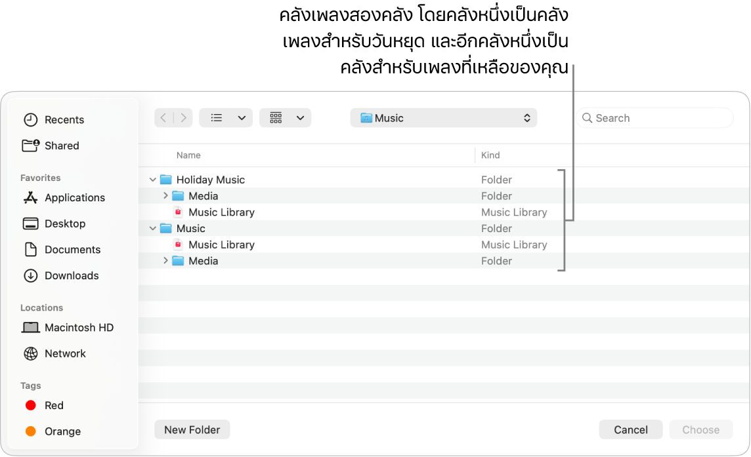Open the Shared section

[62, 146]
